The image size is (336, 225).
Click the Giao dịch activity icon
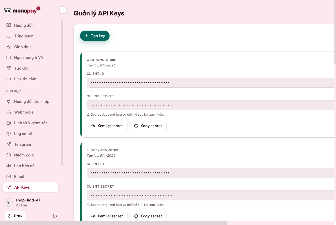9,47
